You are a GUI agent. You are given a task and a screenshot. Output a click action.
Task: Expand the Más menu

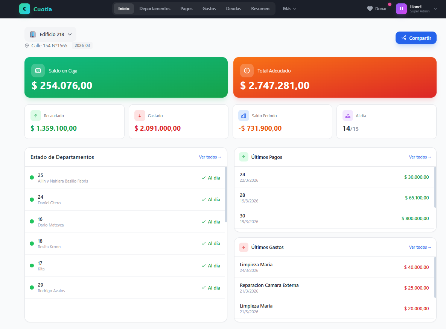pyautogui.click(x=289, y=9)
